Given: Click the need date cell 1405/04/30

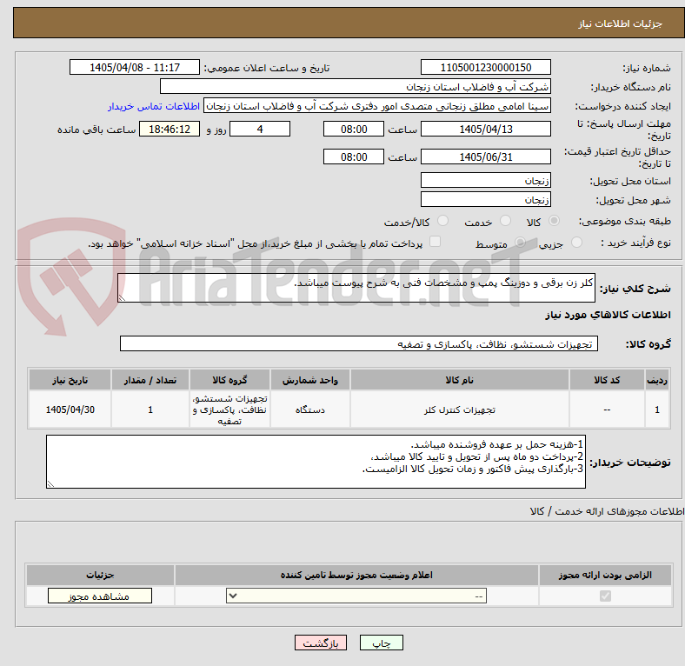Looking at the screenshot, I should point(70,410).
